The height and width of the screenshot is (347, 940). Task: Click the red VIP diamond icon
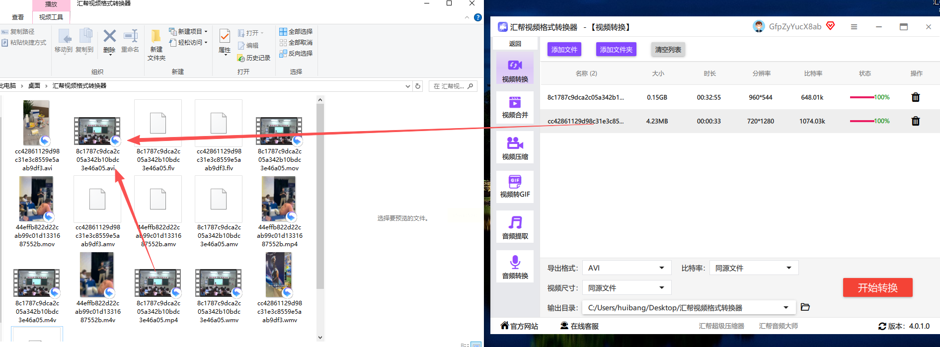[x=830, y=26]
